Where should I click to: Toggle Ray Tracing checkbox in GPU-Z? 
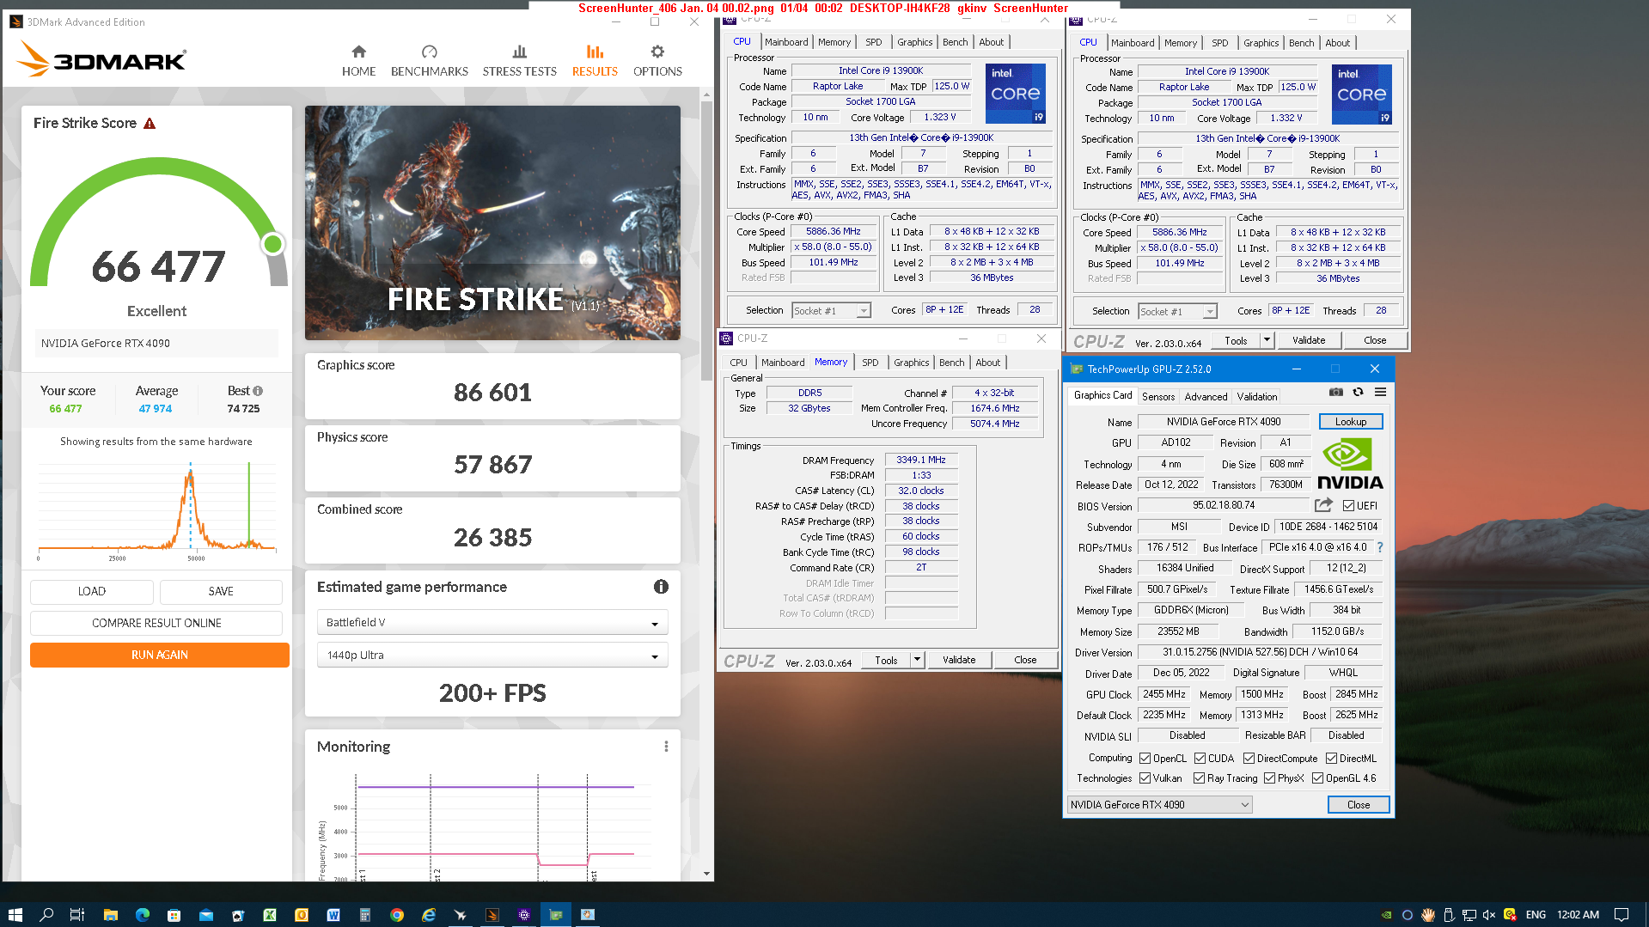[1199, 778]
